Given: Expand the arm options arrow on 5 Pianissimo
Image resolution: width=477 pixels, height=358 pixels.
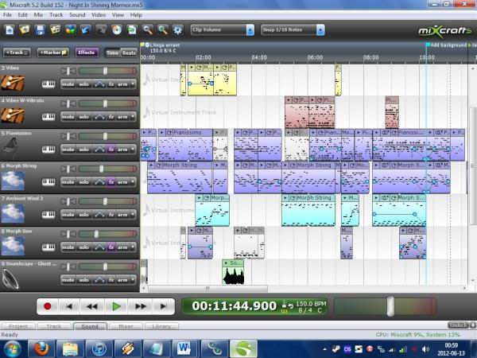Looking at the screenshot, I should click(x=133, y=150).
